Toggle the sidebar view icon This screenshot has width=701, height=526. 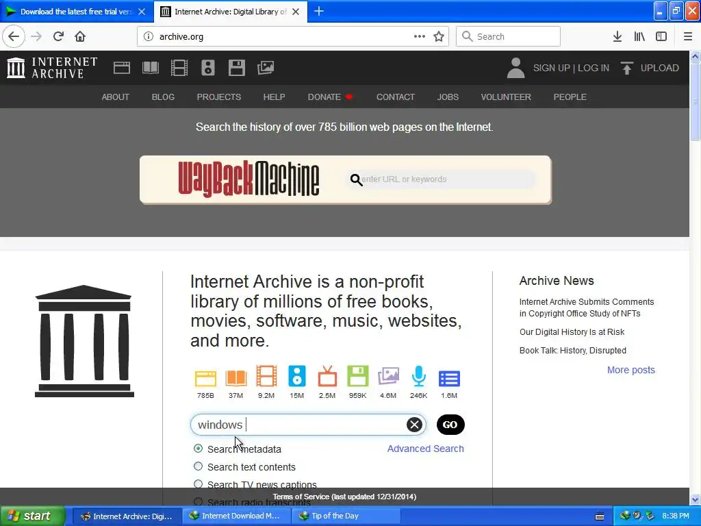(661, 36)
